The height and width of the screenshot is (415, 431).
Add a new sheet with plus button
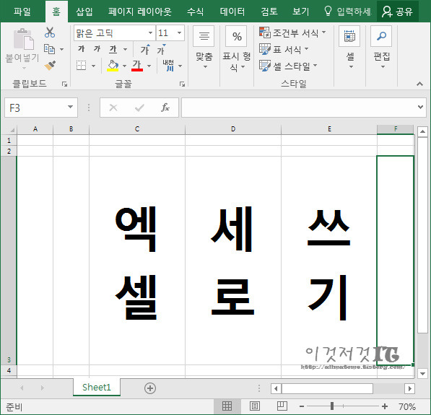pos(150,388)
